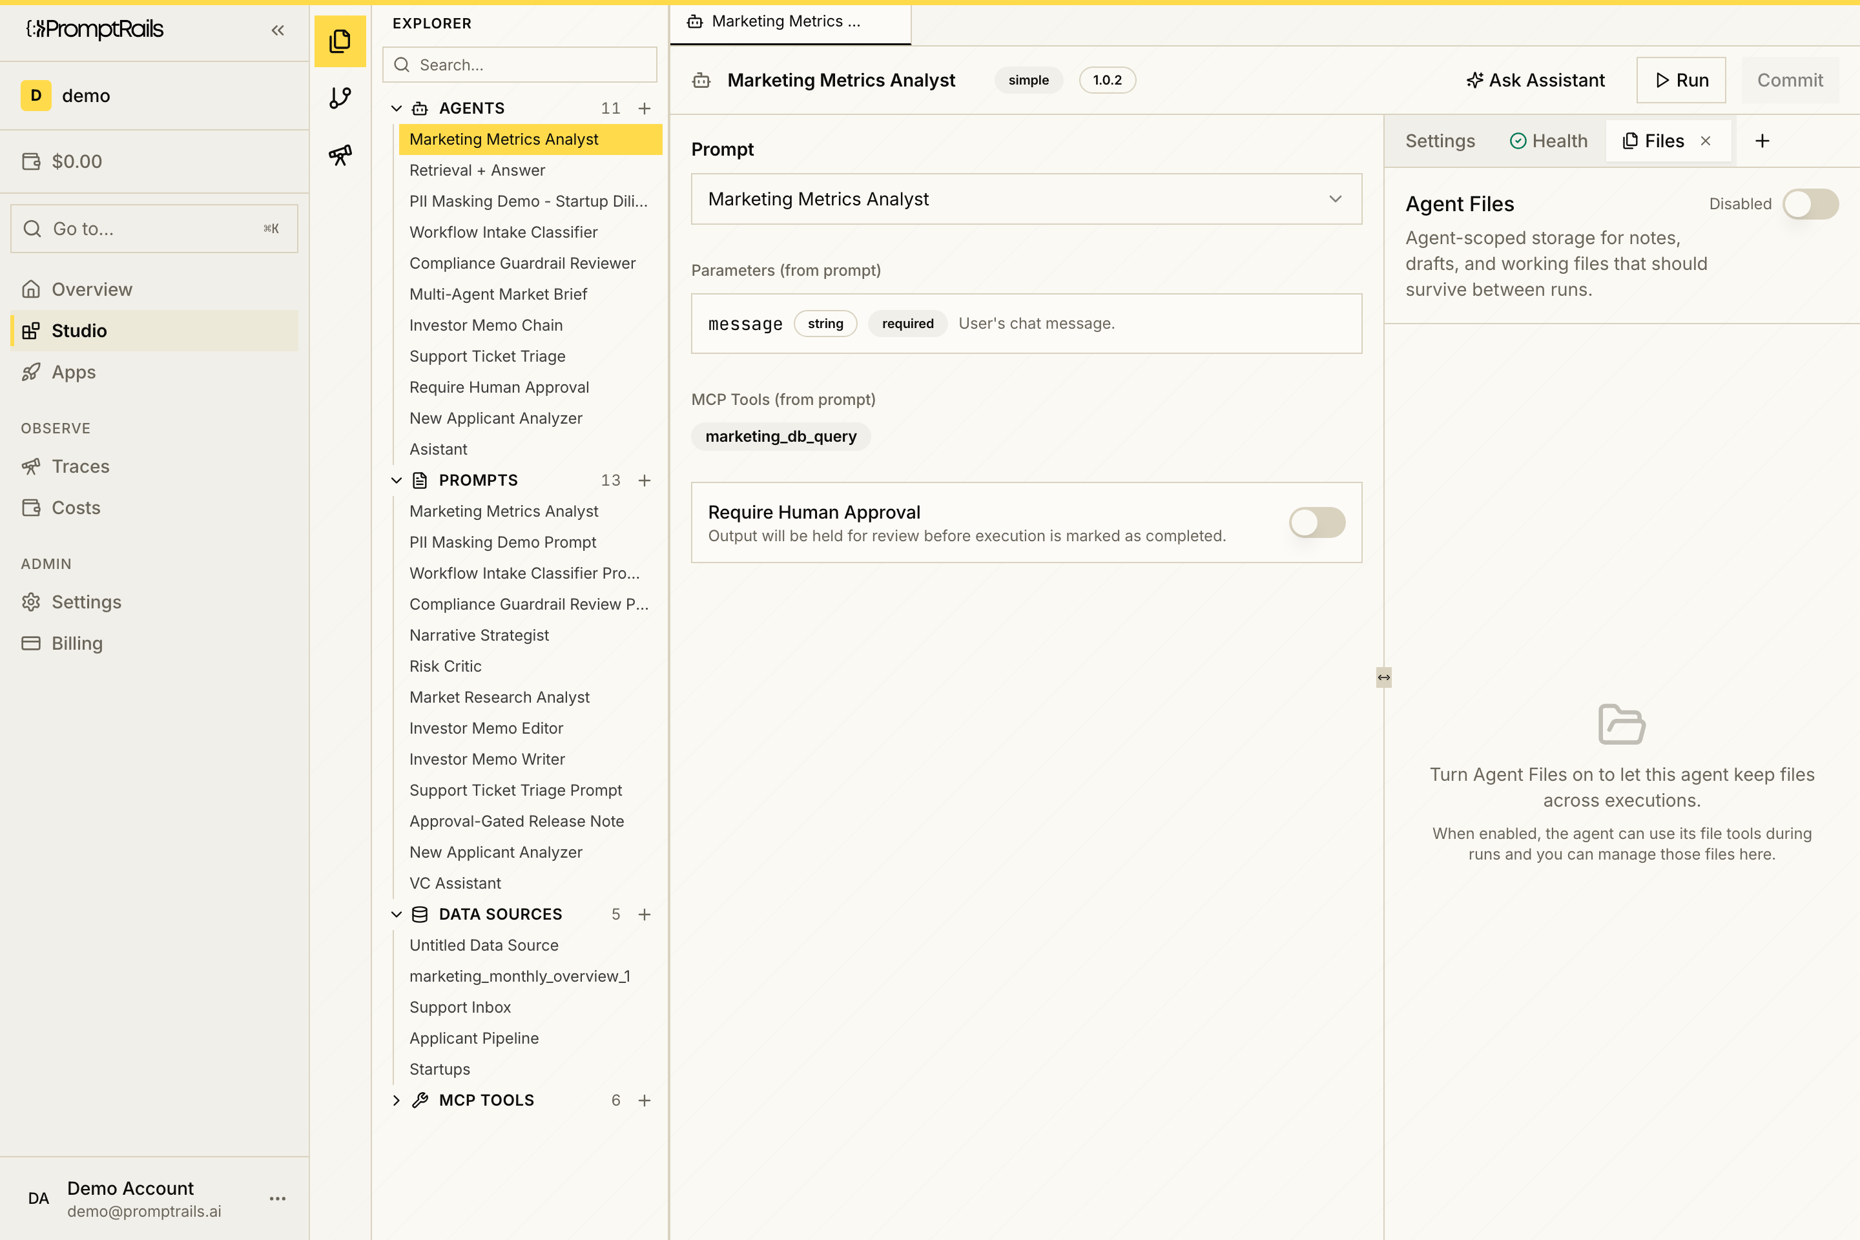This screenshot has height=1240, width=1860.
Task: Collapse the PROMPTS section
Action: pyautogui.click(x=396, y=480)
